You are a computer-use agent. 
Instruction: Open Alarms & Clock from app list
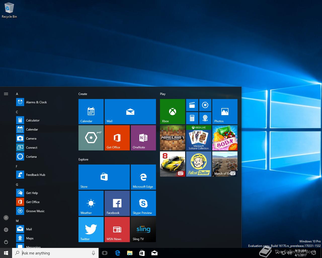[x=44, y=102]
